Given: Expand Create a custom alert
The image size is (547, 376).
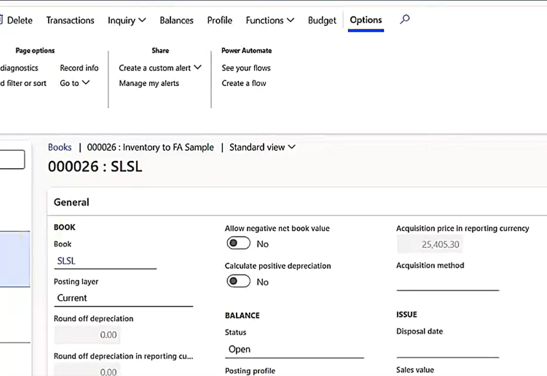Looking at the screenshot, I should 160,68.
